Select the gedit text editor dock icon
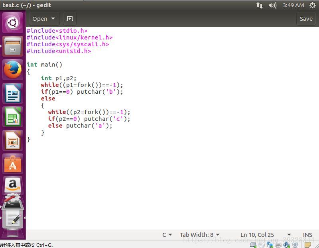Viewport: 319px width, 248px height. click(x=13, y=219)
